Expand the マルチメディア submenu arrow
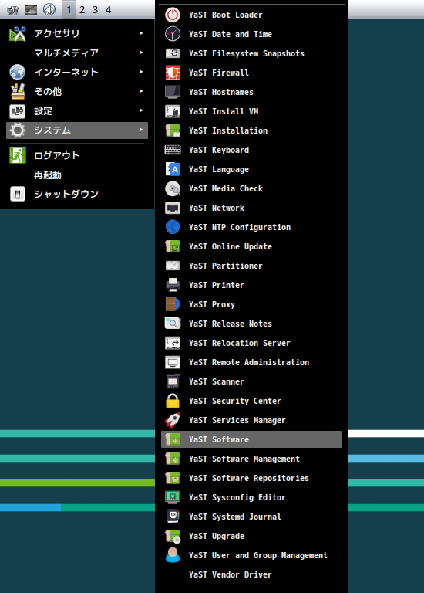 (141, 53)
